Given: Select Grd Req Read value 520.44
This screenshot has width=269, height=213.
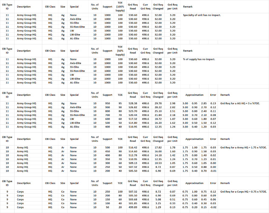Looking at the screenshot, I should click(x=133, y=115).
